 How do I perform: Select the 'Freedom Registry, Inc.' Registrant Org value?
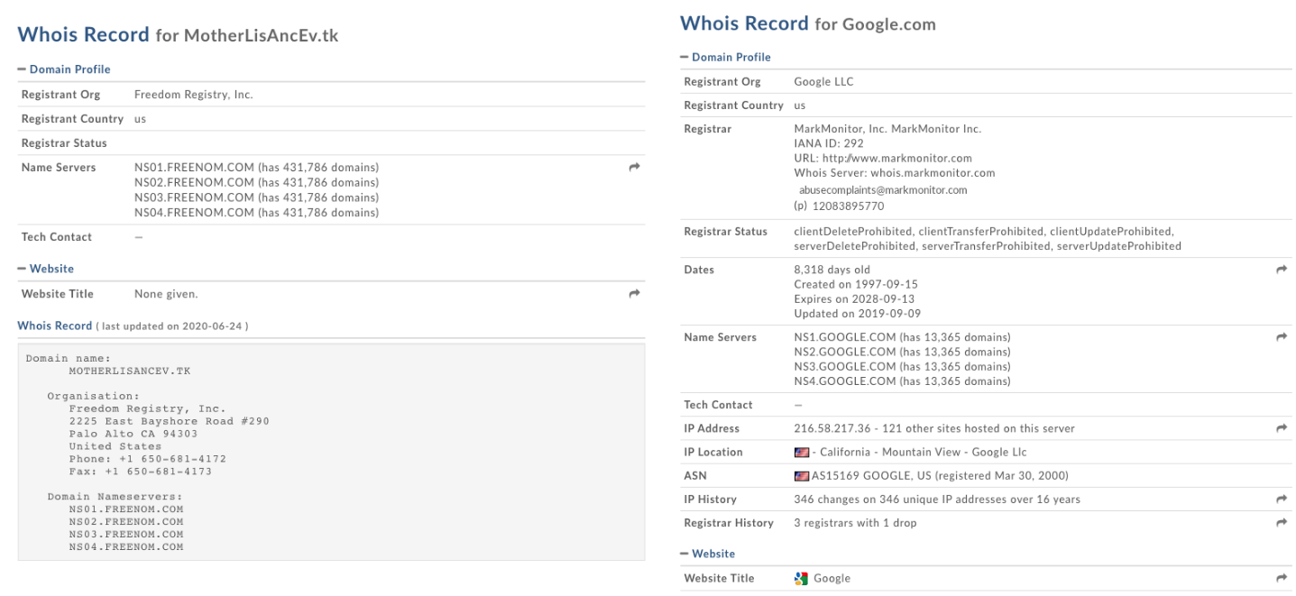[194, 95]
